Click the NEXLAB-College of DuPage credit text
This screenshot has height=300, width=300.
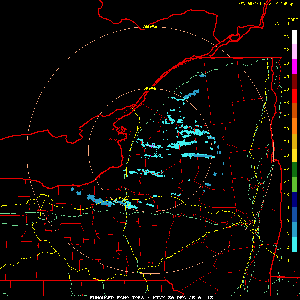[x=266, y=4]
